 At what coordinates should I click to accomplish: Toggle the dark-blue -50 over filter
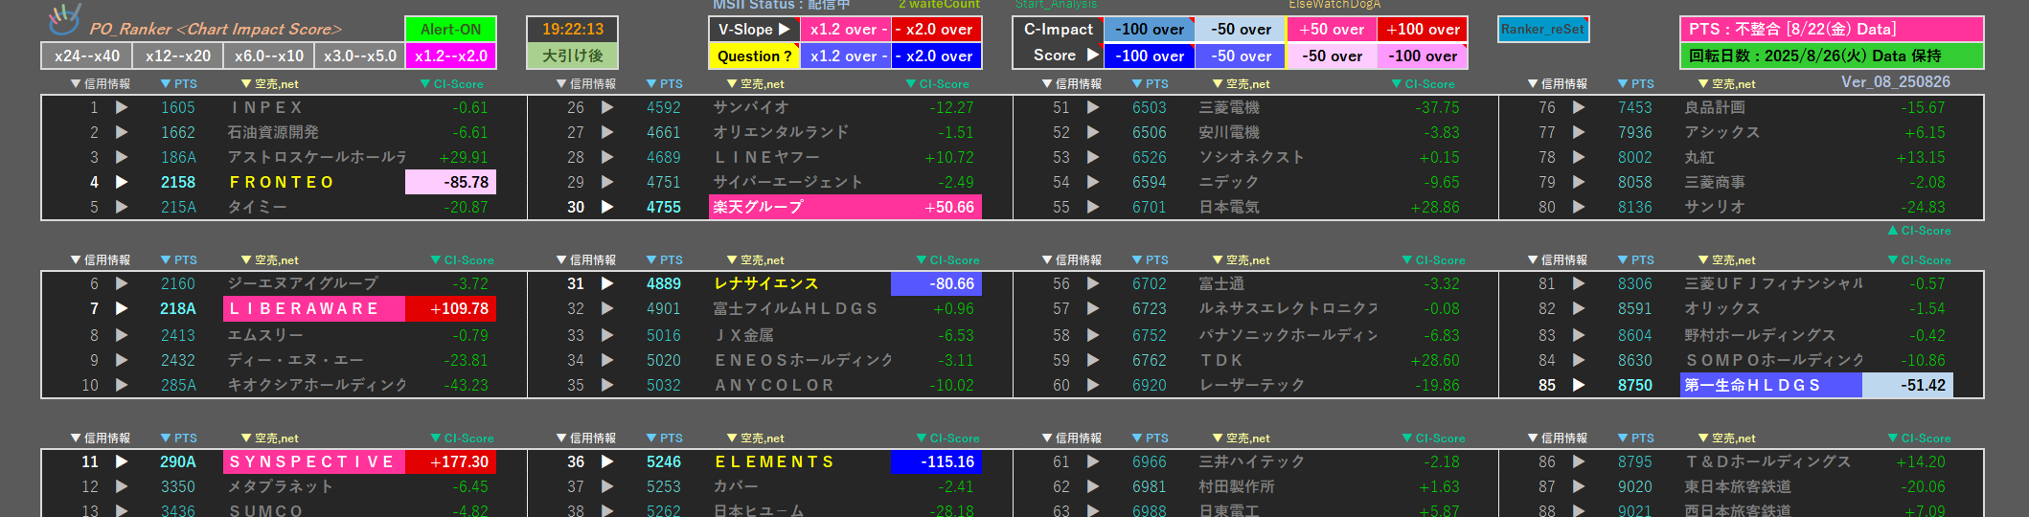click(x=1241, y=56)
